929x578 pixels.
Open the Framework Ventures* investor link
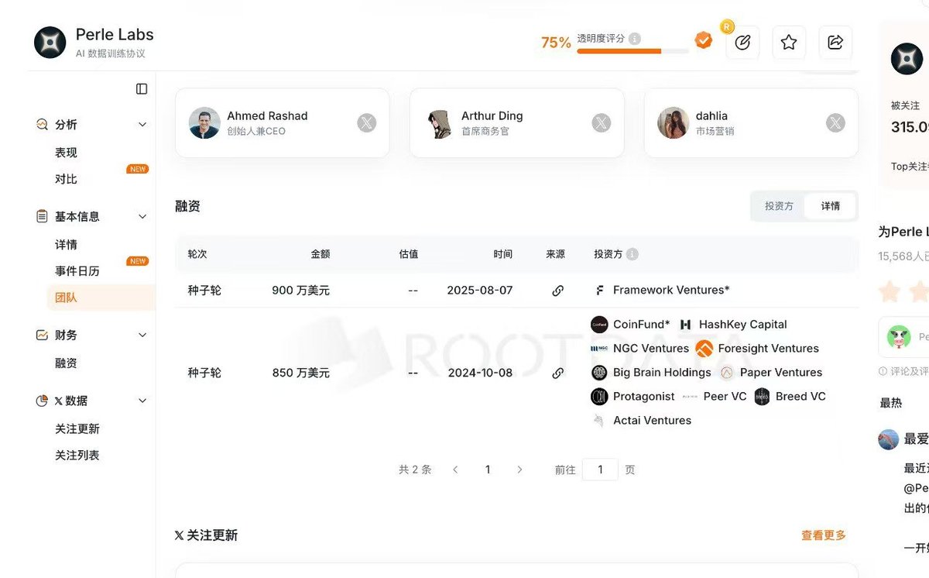click(x=671, y=291)
